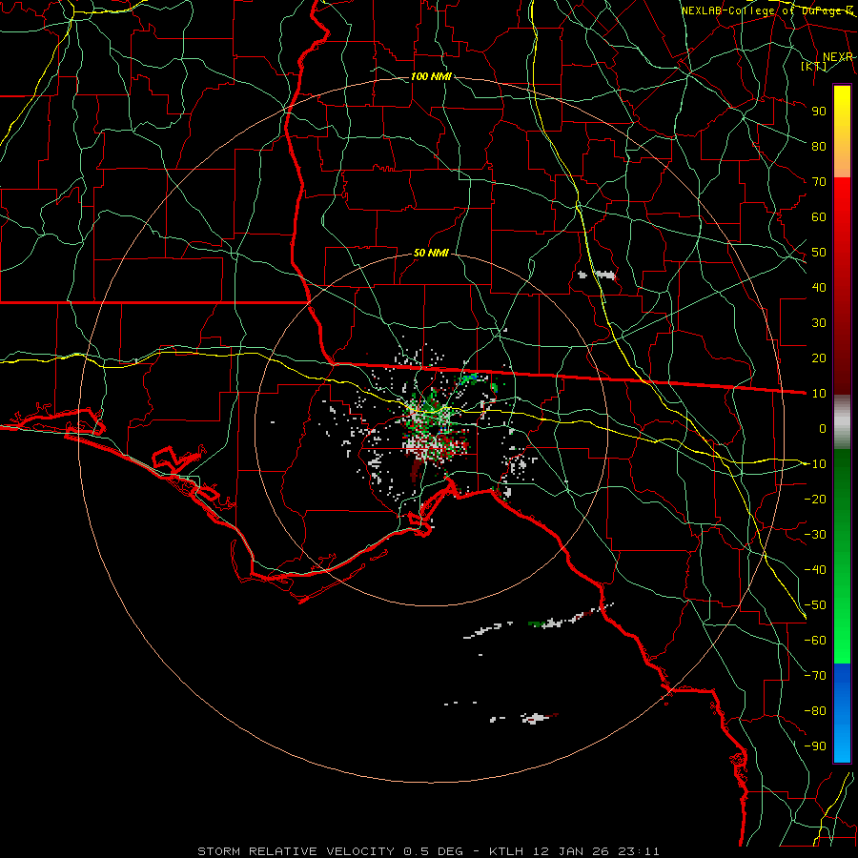
Task: Click the -20 value on the velocity scale
Action: pos(815,499)
